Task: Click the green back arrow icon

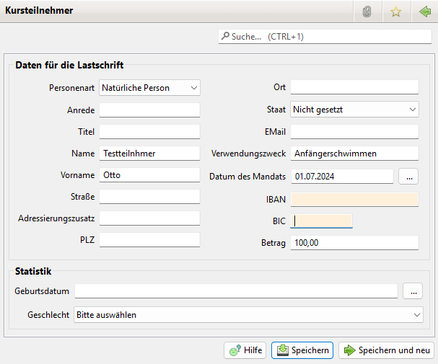Action: click(424, 12)
